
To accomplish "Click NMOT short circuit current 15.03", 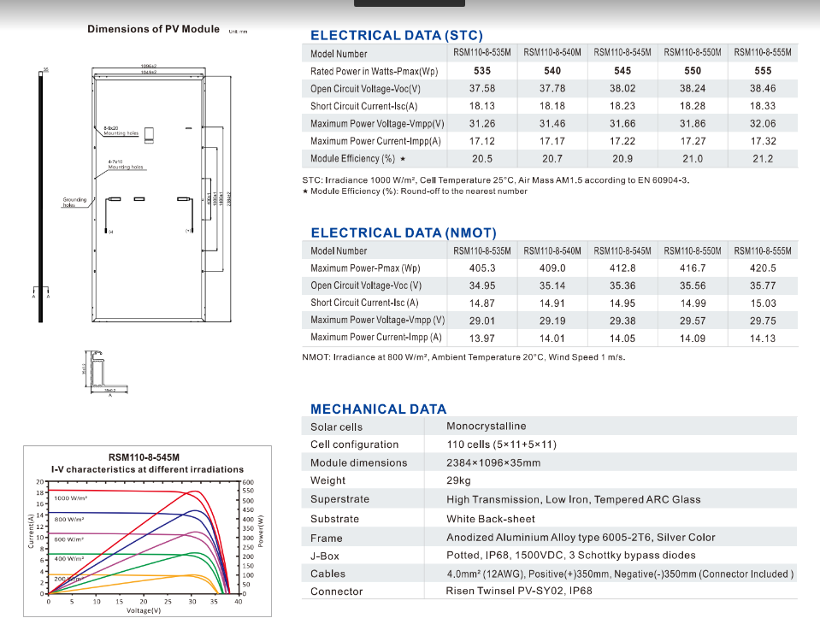I will click(x=763, y=303).
